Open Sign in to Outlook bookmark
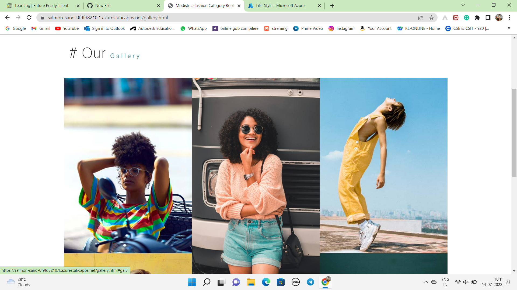 point(104,28)
